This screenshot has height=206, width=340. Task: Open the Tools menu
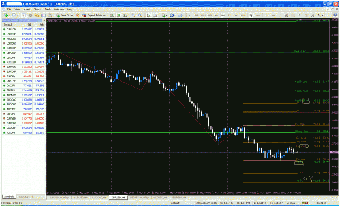click(47, 9)
